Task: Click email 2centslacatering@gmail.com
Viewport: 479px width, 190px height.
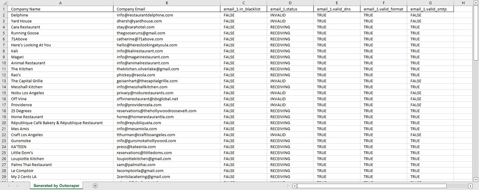Action: click(143, 177)
